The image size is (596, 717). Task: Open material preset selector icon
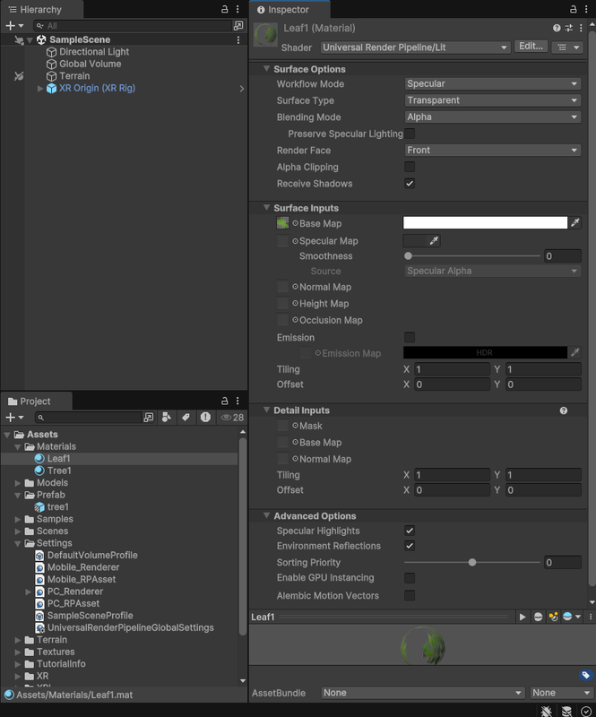[569, 29]
